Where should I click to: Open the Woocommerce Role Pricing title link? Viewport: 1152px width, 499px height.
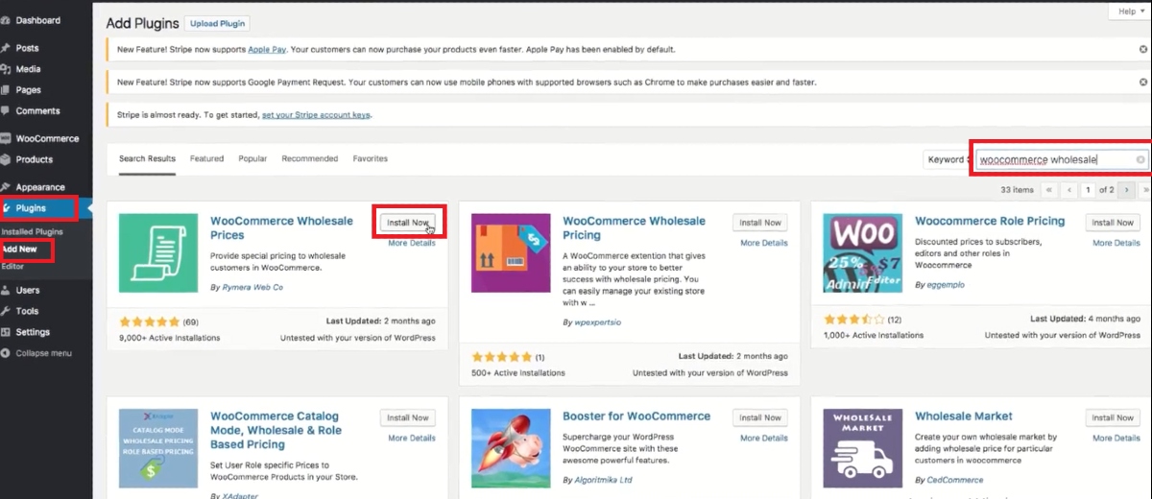coord(990,221)
